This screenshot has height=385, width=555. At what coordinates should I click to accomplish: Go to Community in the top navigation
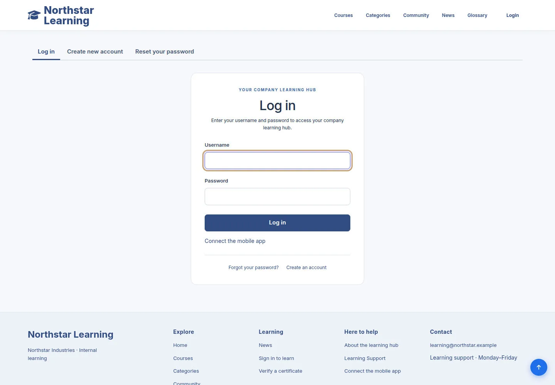pyautogui.click(x=416, y=15)
